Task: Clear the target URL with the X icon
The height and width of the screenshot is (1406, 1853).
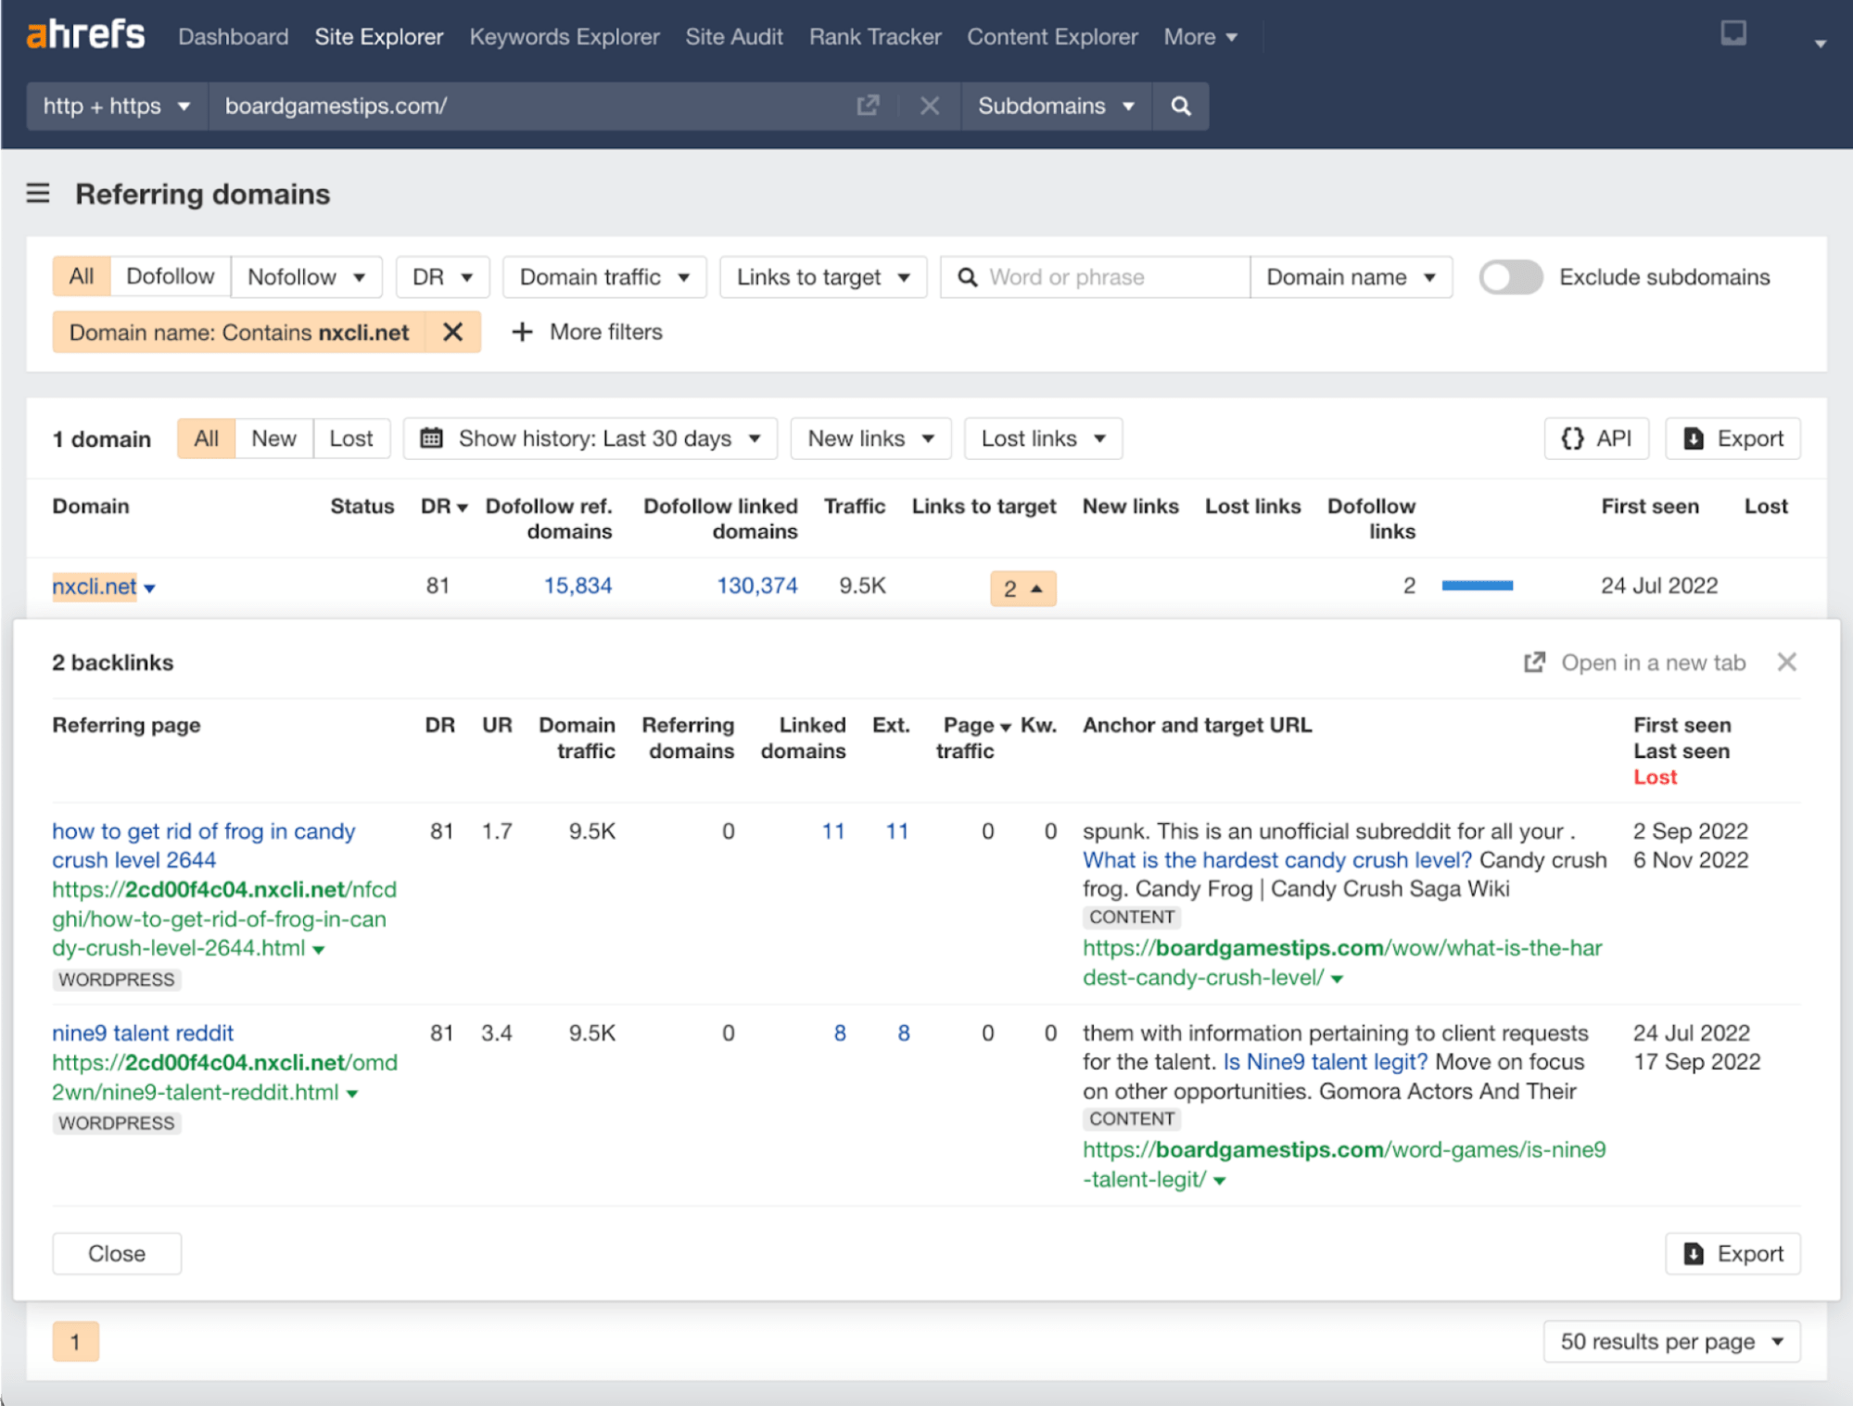Action: (930, 106)
